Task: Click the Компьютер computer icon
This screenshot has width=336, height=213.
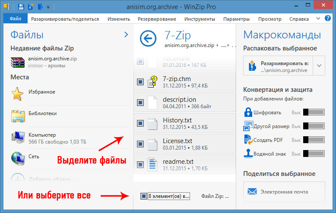Action: pos(19,136)
